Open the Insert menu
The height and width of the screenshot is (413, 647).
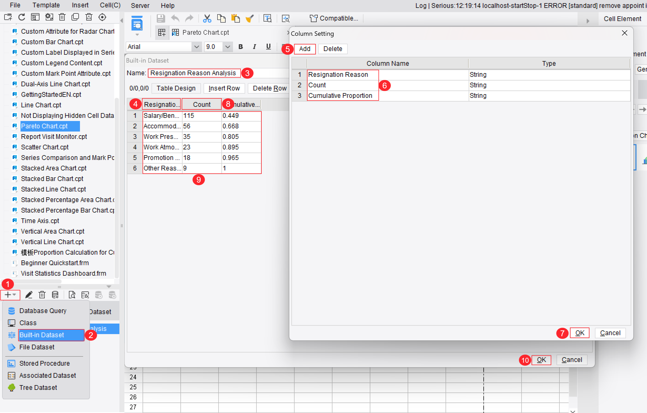80,5
